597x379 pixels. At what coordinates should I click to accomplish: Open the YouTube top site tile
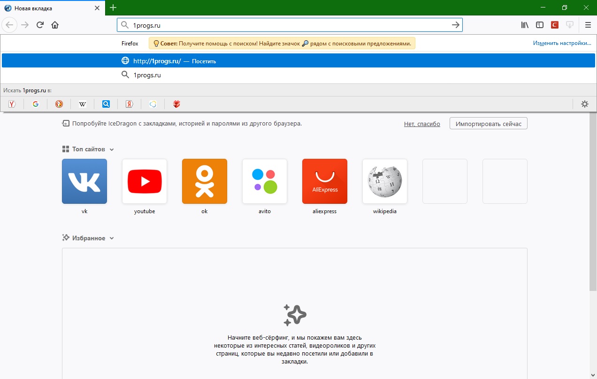coord(145,181)
